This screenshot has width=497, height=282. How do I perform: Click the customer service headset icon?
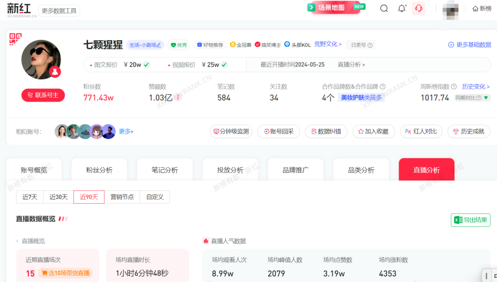(418, 8)
